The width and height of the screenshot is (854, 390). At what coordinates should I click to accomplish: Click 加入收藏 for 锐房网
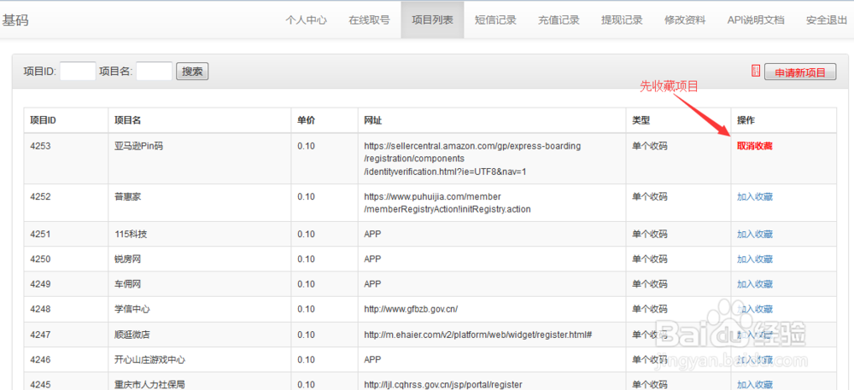[x=754, y=259]
